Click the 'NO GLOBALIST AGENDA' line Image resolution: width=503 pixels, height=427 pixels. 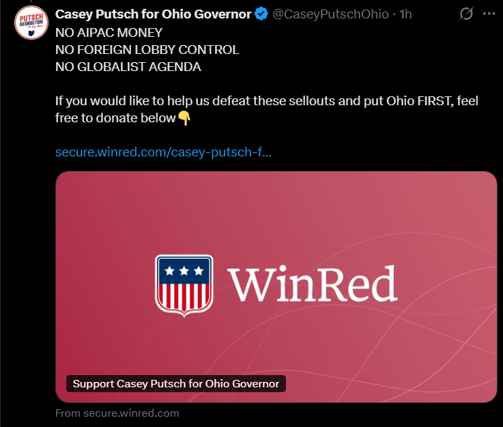point(128,66)
